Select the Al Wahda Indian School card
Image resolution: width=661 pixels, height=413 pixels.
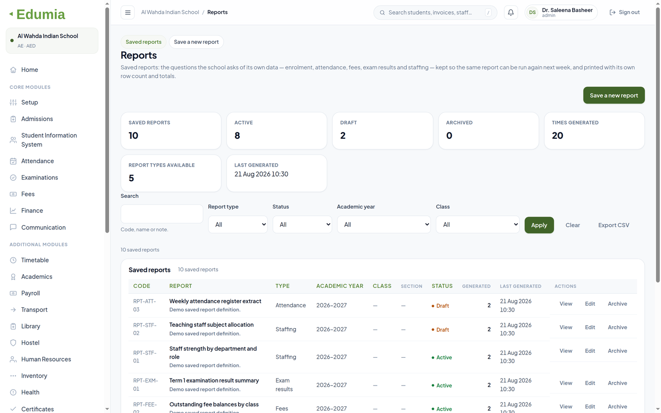[x=52, y=41]
